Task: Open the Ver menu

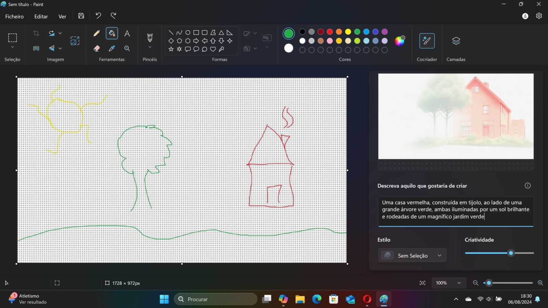Action: 62,16
